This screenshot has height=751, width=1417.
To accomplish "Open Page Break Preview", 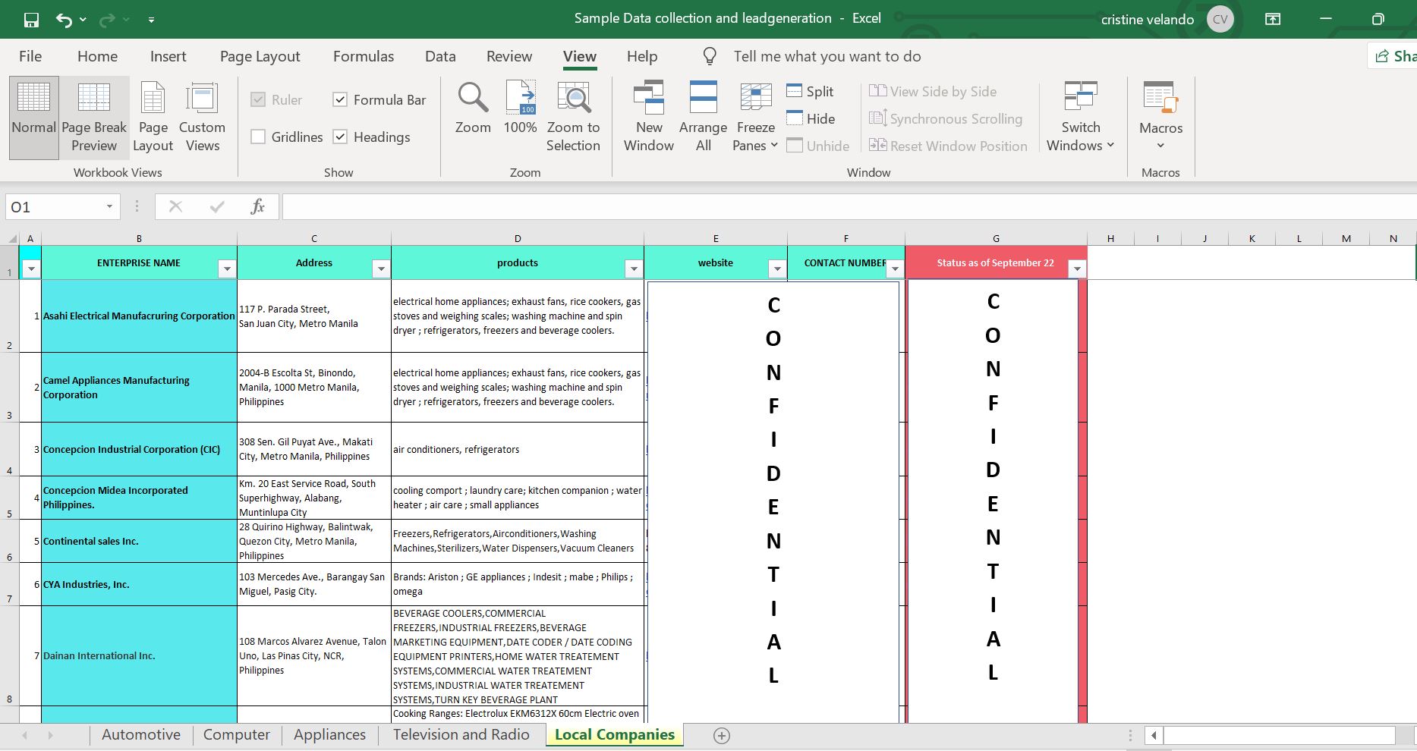I will 94,118.
